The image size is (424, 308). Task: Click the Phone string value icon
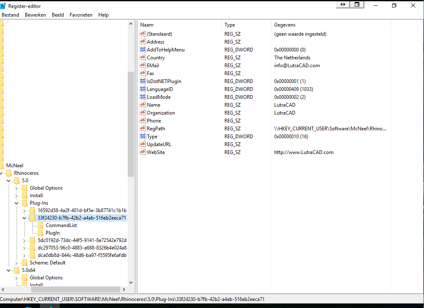[x=142, y=120]
